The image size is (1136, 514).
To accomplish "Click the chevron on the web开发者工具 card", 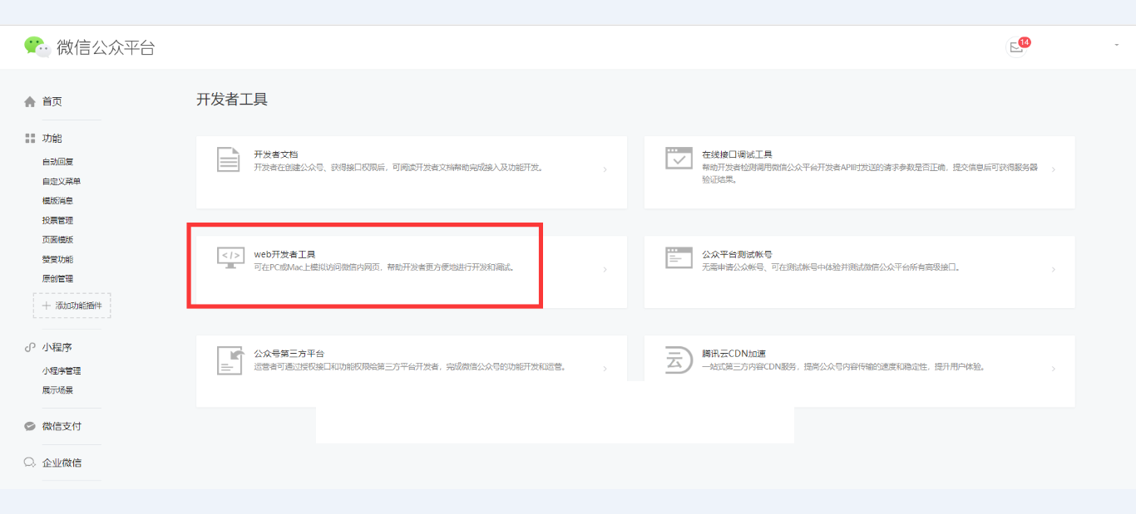I will (x=605, y=269).
